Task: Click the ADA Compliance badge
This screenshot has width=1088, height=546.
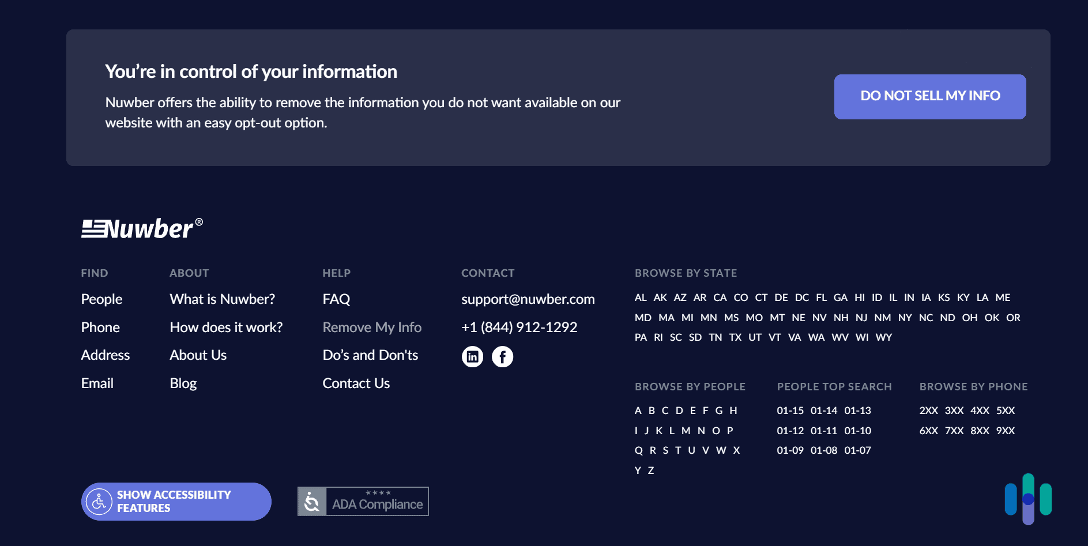Action: click(x=363, y=501)
